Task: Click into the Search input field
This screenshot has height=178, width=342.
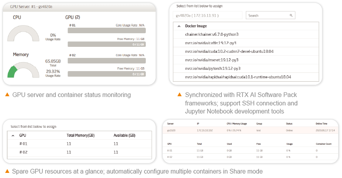Action: (x=267, y=15)
